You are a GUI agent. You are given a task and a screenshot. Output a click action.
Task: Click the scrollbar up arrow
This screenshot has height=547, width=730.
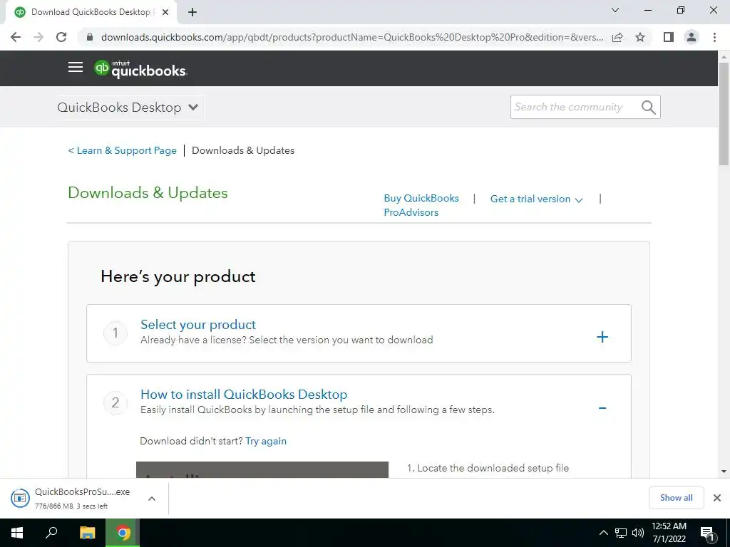point(724,56)
